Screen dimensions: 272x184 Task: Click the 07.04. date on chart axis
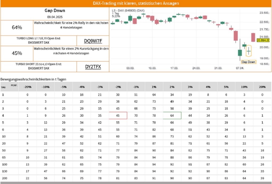(x=240, y=68)
